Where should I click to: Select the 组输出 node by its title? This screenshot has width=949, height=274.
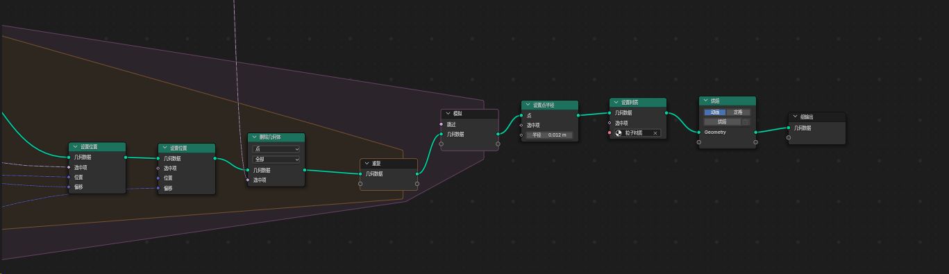tap(807, 117)
